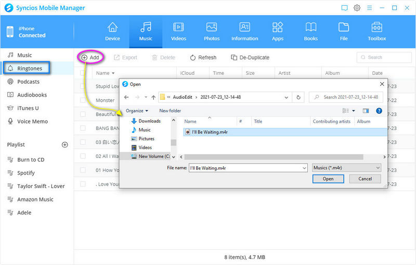
Task: Switch to the Apps tab
Action: point(278,32)
